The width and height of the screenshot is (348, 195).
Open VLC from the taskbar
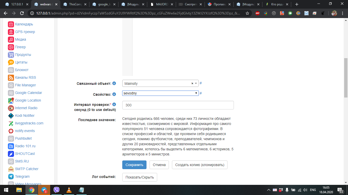69,189
